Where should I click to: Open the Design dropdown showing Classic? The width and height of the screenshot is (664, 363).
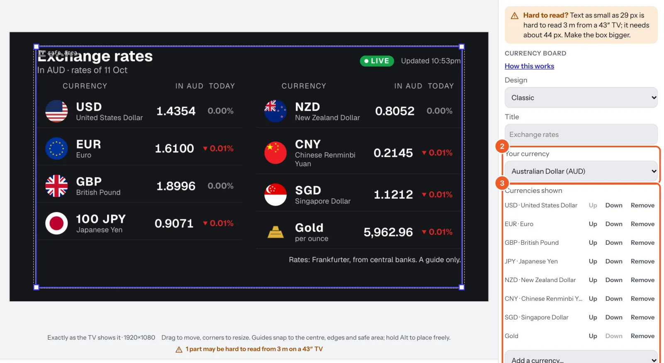coord(581,97)
